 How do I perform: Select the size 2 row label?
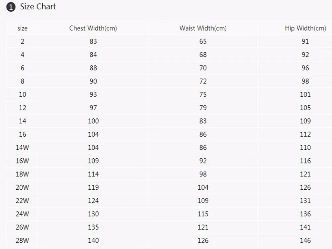(x=23, y=41)
